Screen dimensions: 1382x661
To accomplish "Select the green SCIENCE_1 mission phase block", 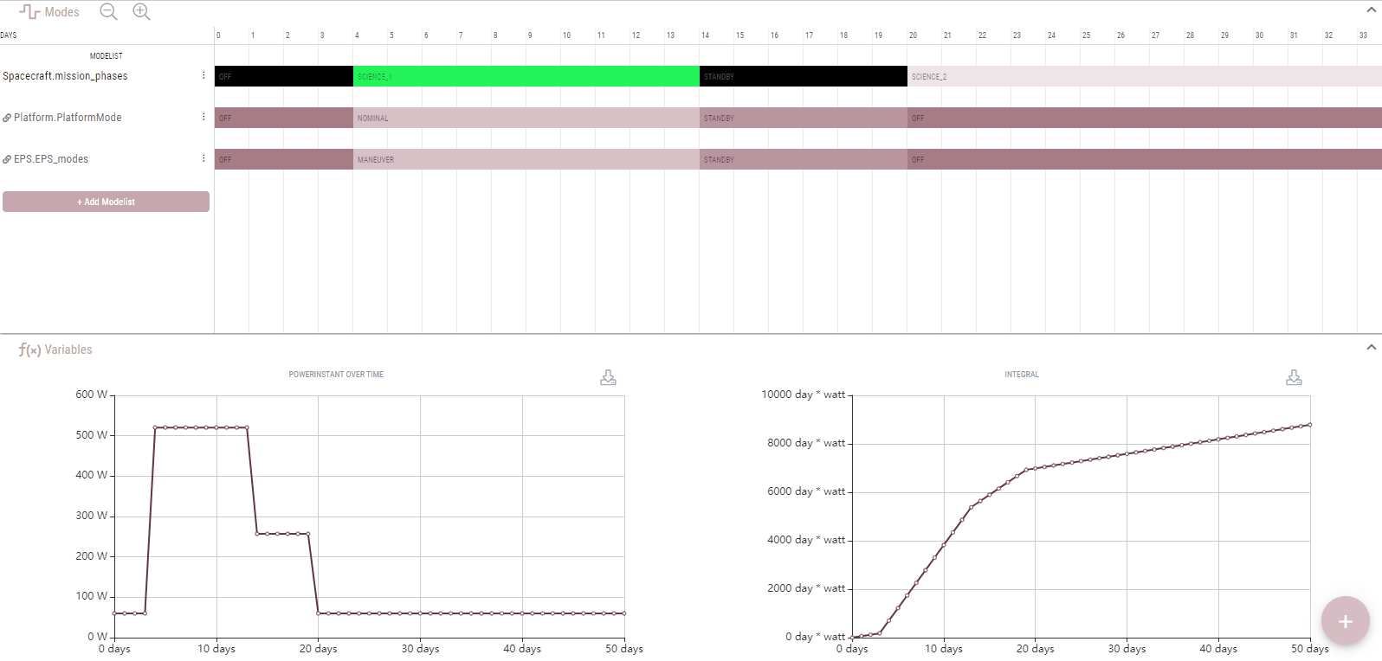I will click(526, 76).
